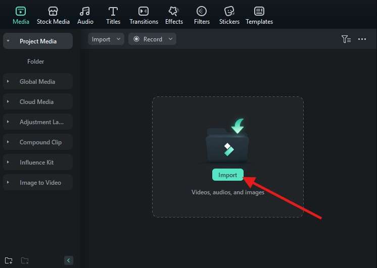This screenshot has width=377, height=268.
Task: Click the folder import illustration
Action: click(x=227, y=140)
